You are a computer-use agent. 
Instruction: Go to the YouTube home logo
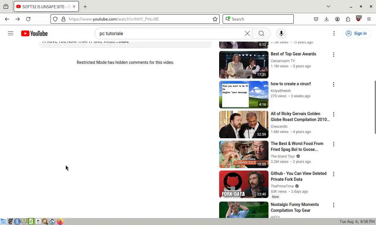pyautogui.click(x=34, y=33)
